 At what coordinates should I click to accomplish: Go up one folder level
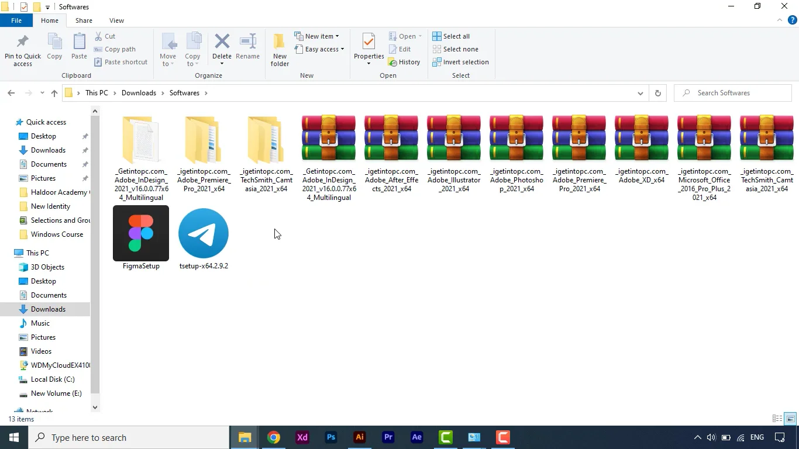tap(54, 93)
